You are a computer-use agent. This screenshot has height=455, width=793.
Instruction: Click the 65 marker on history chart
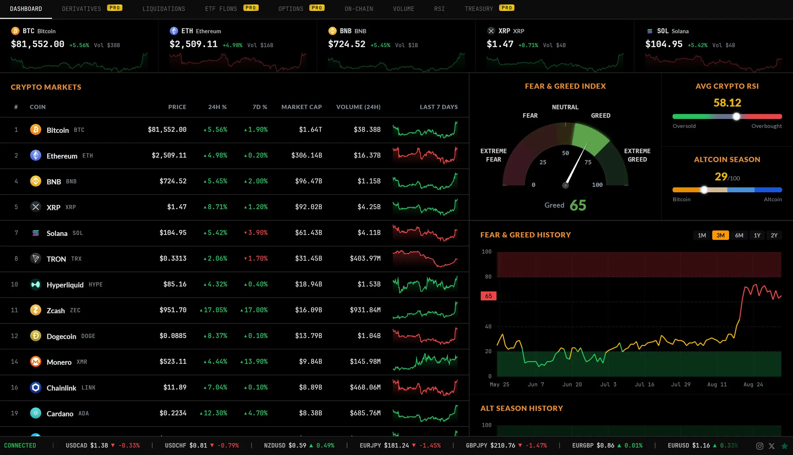[x=488, y=296]
